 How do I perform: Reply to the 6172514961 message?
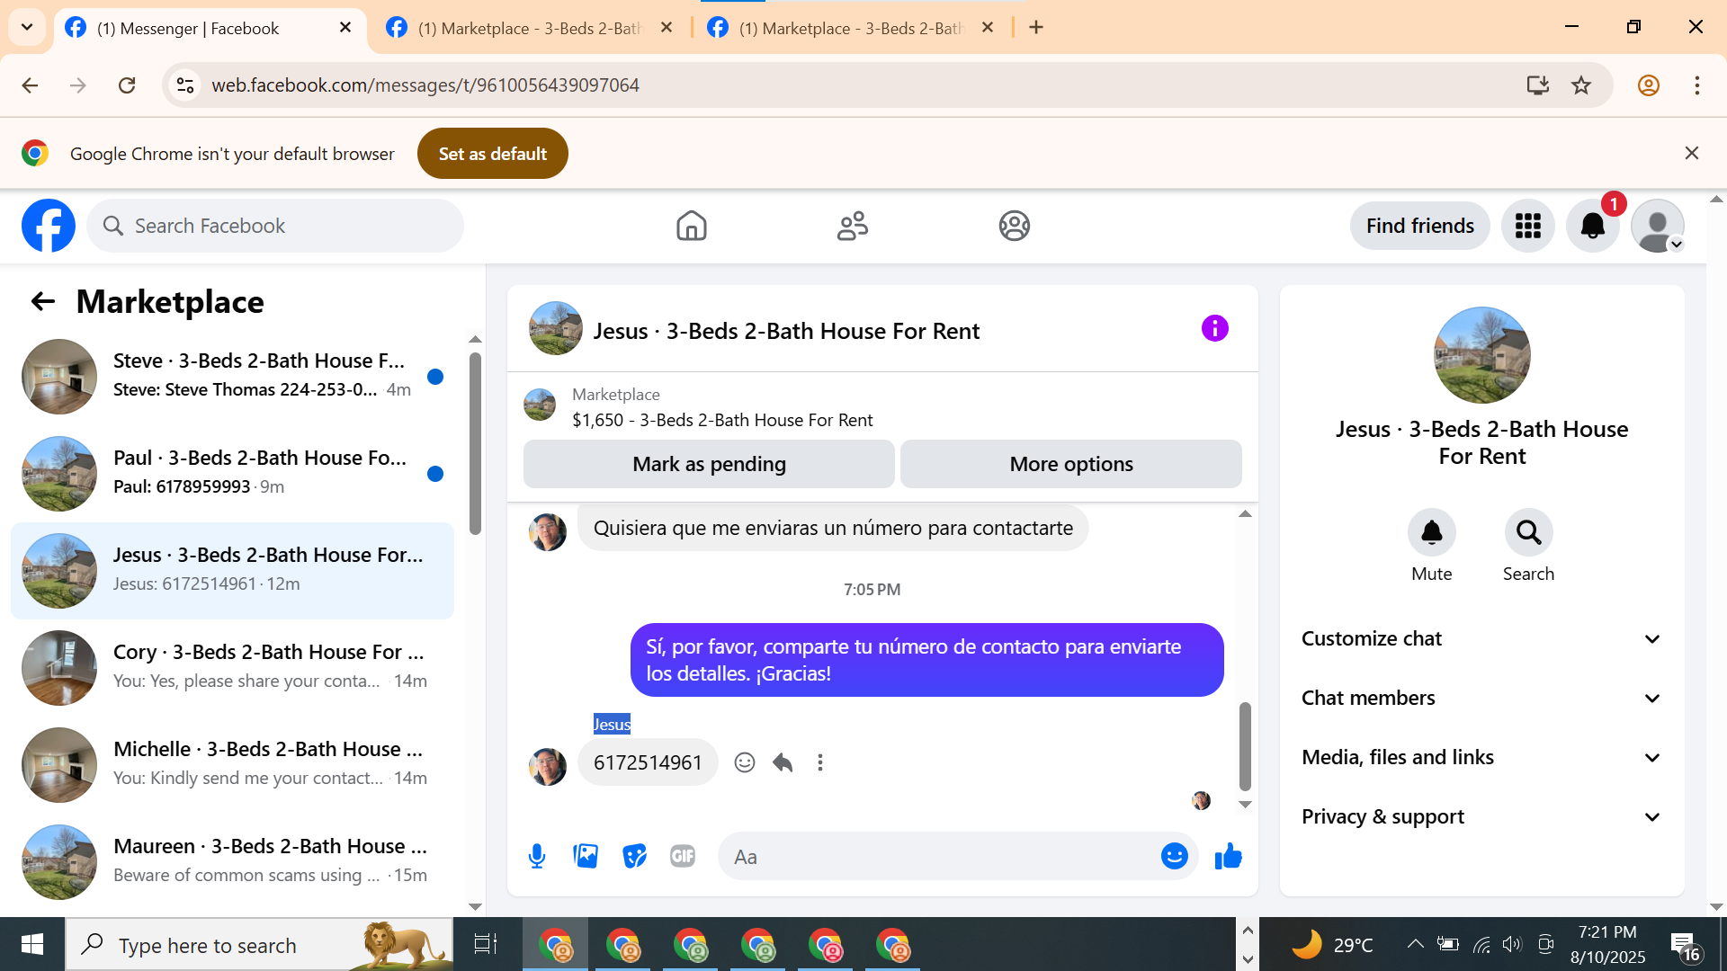click(x=783, y=762)
